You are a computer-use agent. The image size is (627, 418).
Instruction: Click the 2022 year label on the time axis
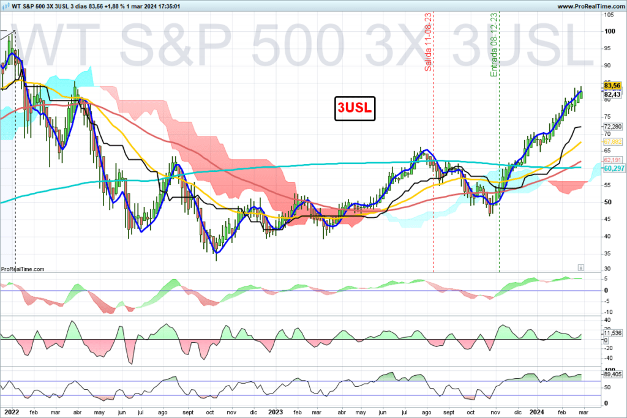11,412
